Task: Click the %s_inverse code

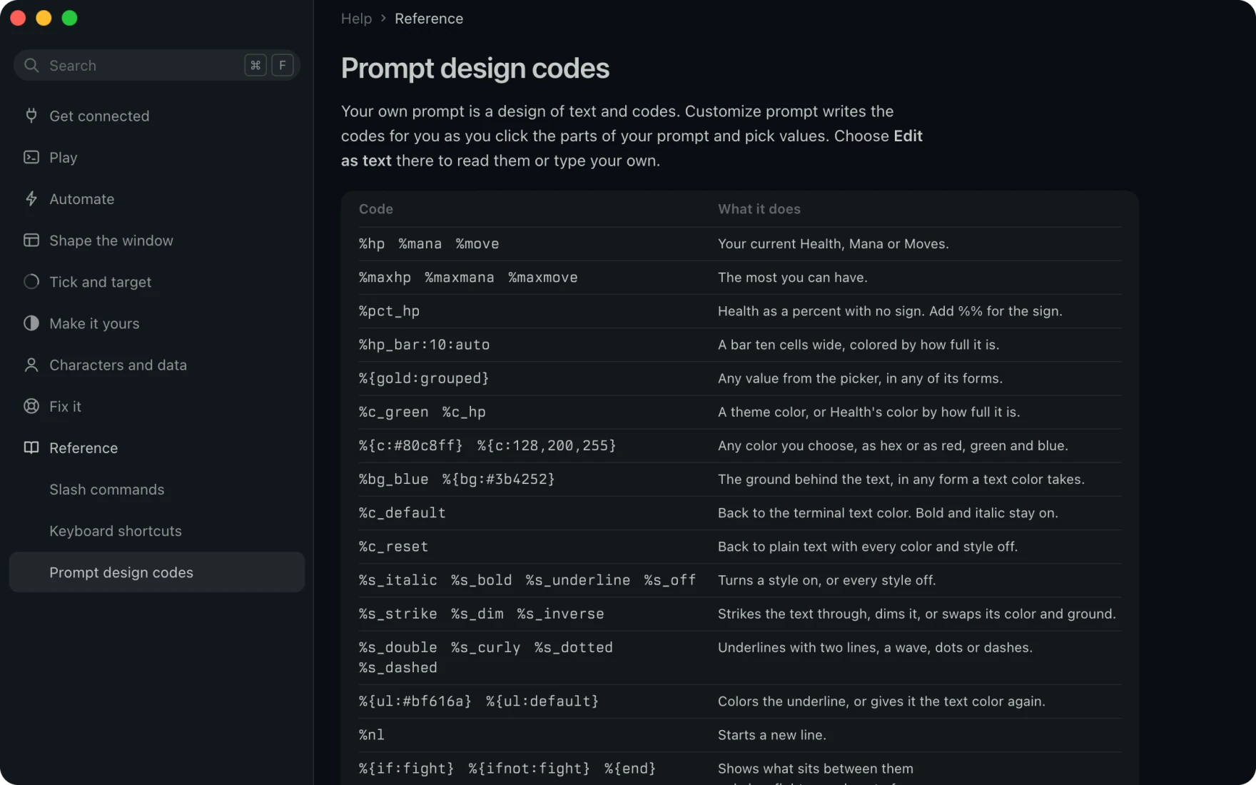Action: click(x=560, y=613)
